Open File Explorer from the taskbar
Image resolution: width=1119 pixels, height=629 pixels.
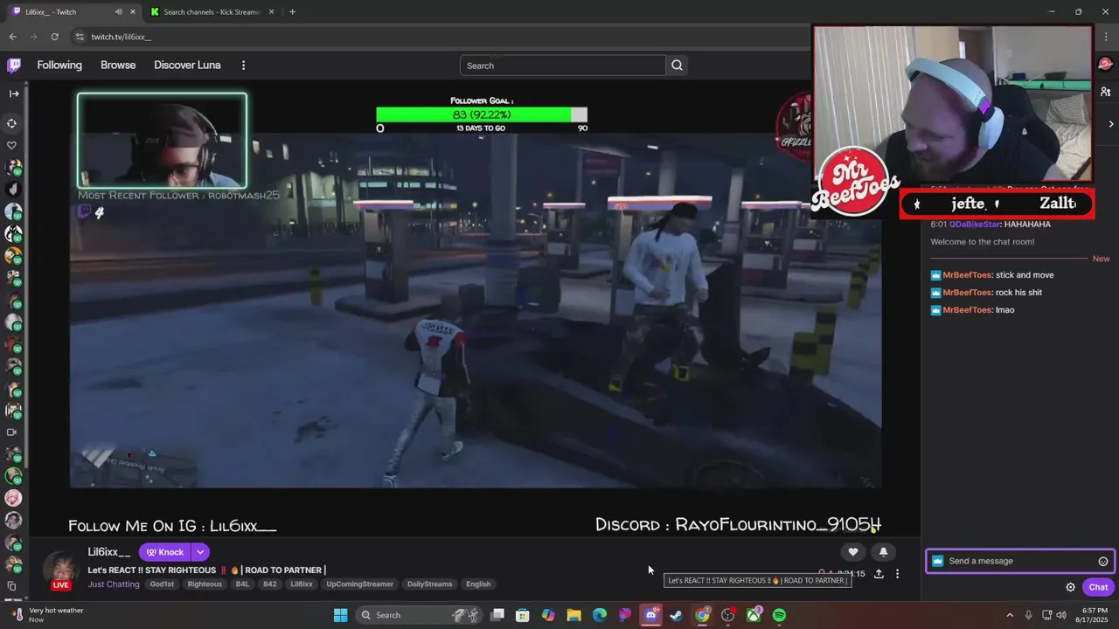573,615
